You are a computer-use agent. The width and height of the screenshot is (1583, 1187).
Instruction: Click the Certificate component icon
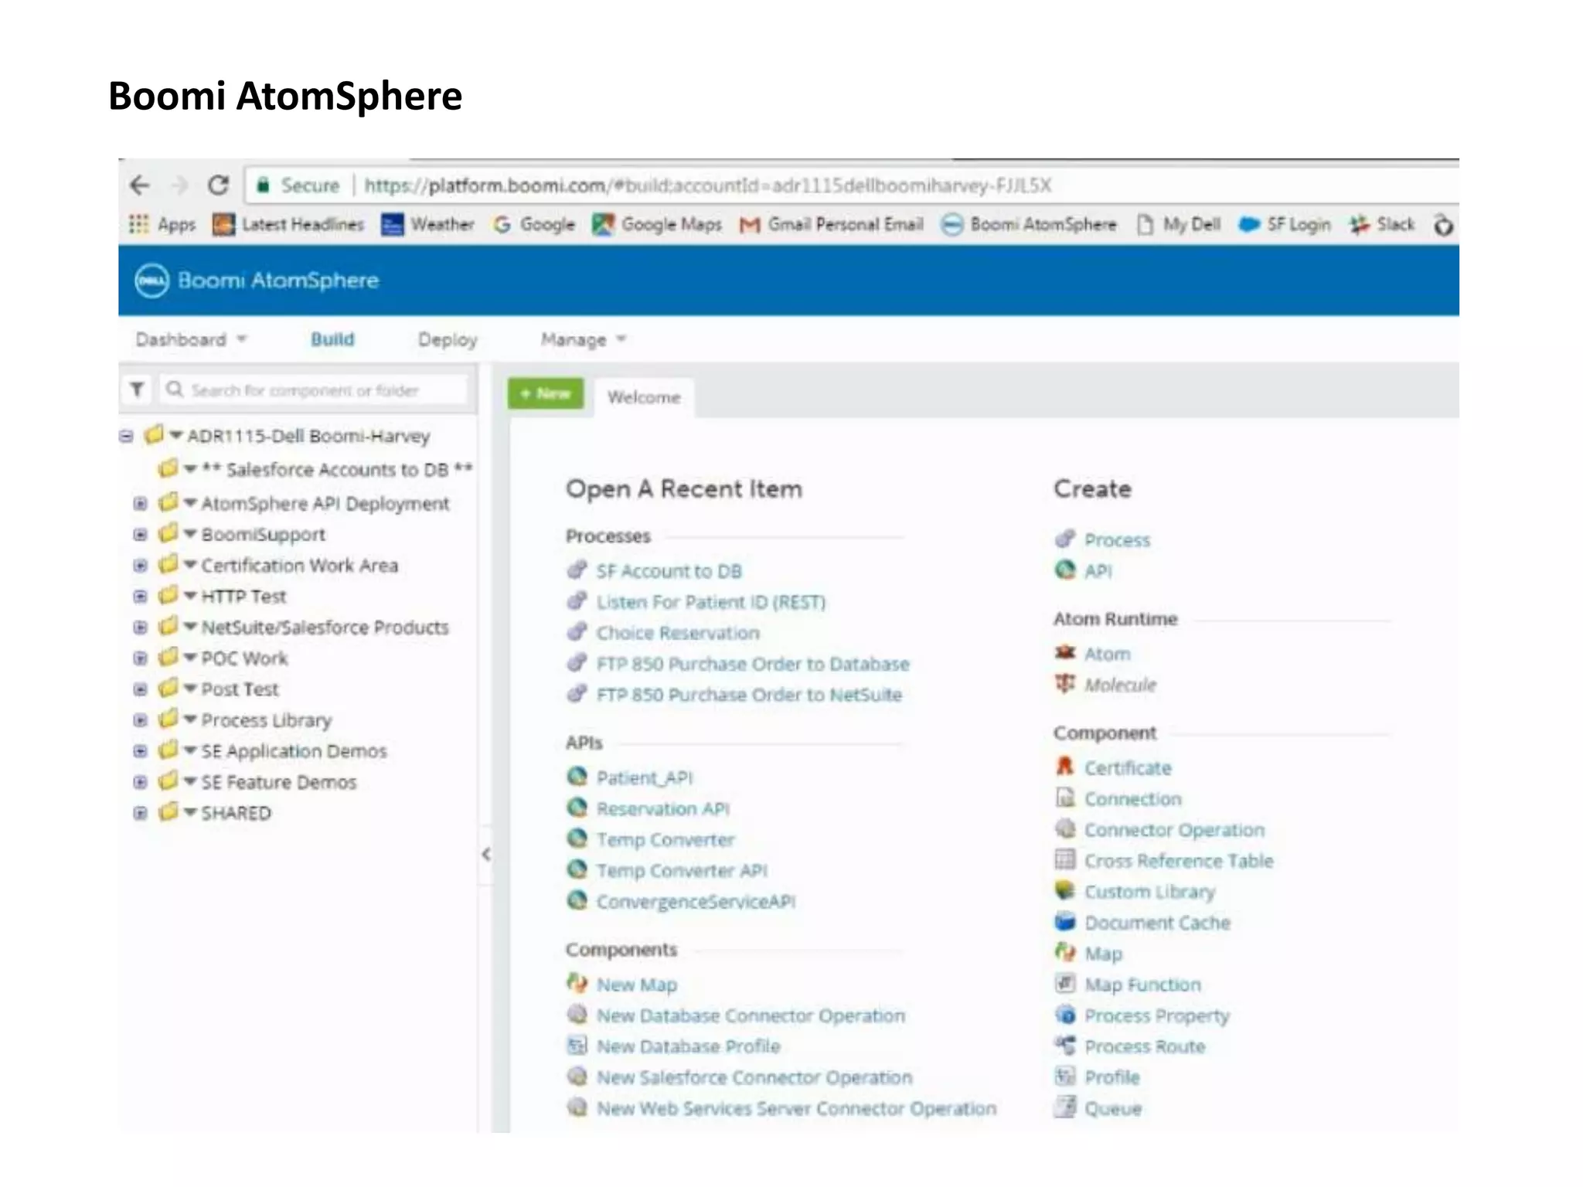pos(1065,767)
